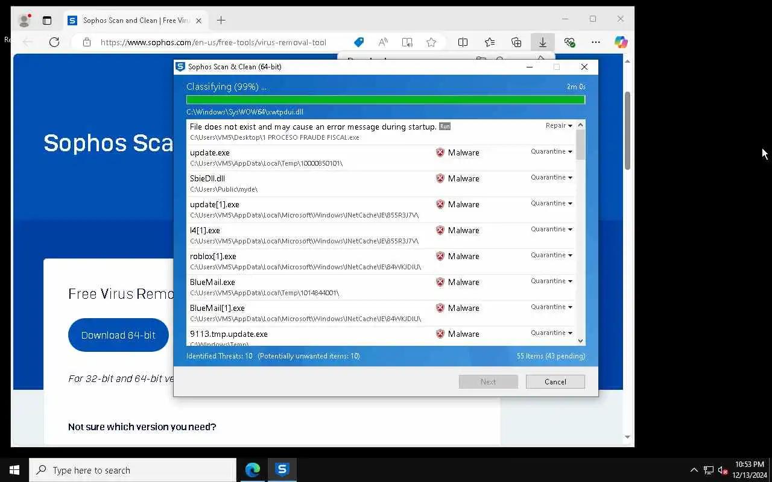Click the results list scrollbar thumb

point(580,145)
